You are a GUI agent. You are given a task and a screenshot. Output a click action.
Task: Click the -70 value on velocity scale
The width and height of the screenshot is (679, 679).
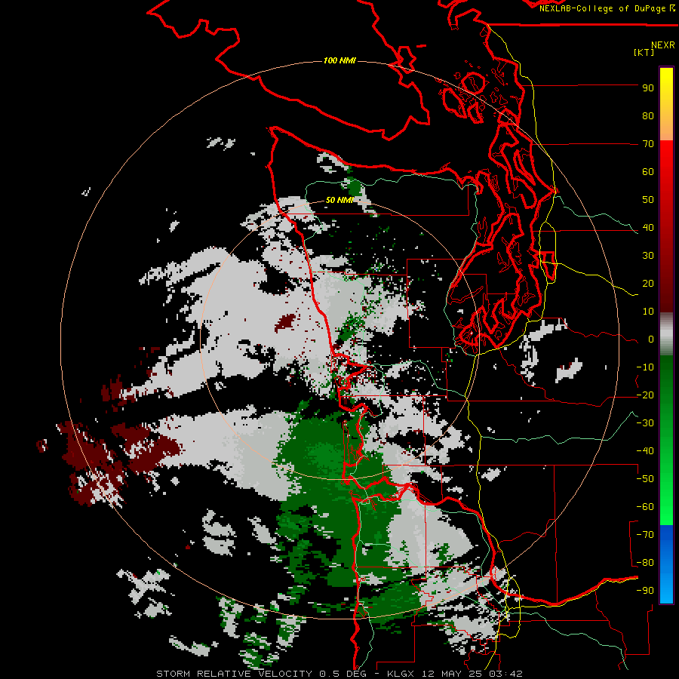(645, 535)
